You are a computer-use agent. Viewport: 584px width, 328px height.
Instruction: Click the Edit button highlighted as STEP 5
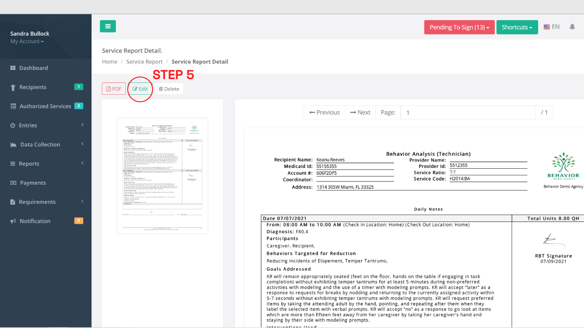pyautogui.click(x=140, y=89)
